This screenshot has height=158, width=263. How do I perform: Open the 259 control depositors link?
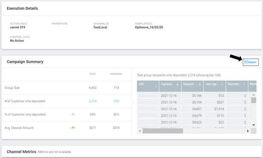coord(116,101)
